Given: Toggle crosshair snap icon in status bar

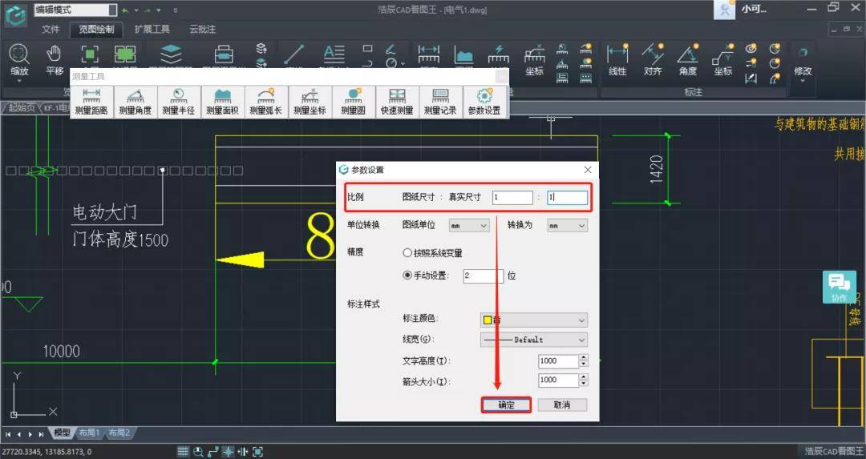Looking at the screenshot, I should coord(228,452).
